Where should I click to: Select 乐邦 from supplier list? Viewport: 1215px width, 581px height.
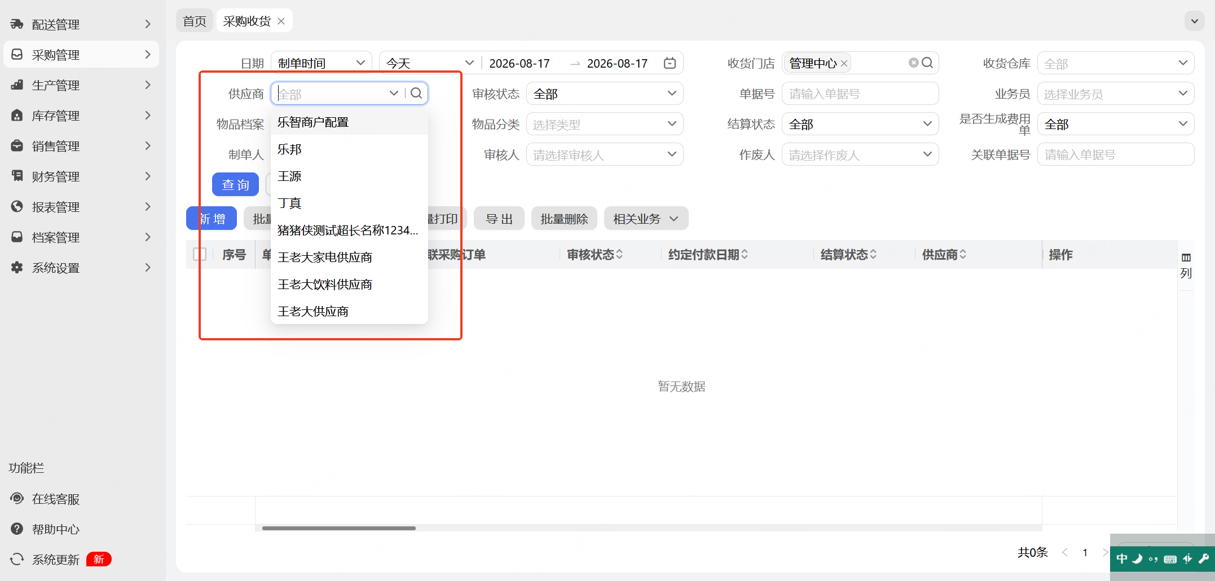[349, 149]
